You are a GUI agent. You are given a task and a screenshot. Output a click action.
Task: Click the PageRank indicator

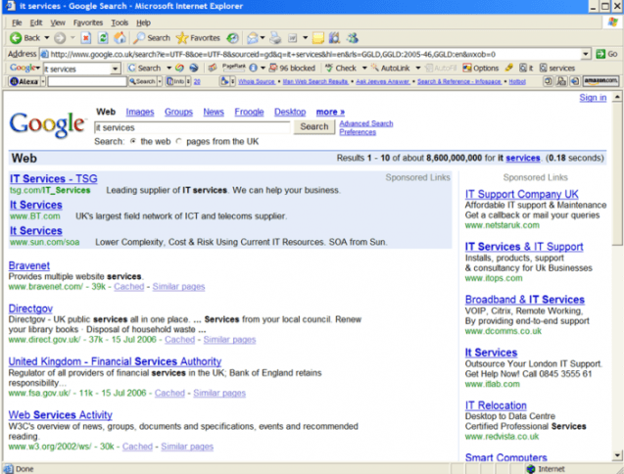pyautogui.click(x=233, y=68)
